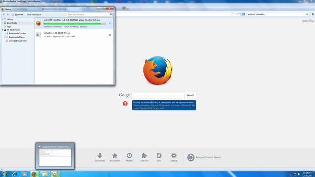The image size is (315, 177).
Task: Open Windows Media Player from taskbar
Action: tap(24, 174)
